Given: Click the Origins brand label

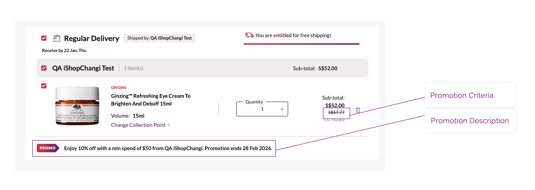Looking at the screenshot, I should tap(119, 88).
